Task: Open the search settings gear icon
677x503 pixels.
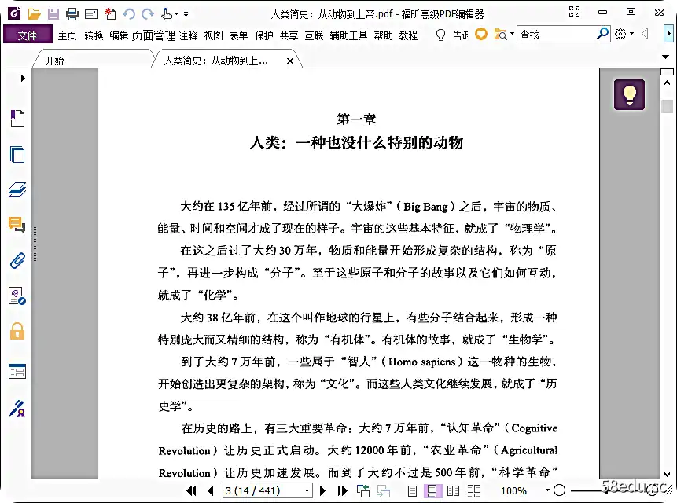Action: [620, 34]
